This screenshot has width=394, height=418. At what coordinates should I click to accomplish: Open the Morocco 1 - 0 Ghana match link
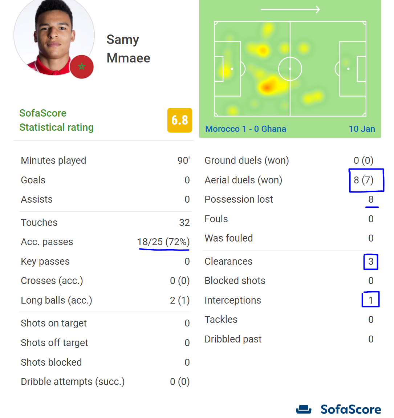245,129
